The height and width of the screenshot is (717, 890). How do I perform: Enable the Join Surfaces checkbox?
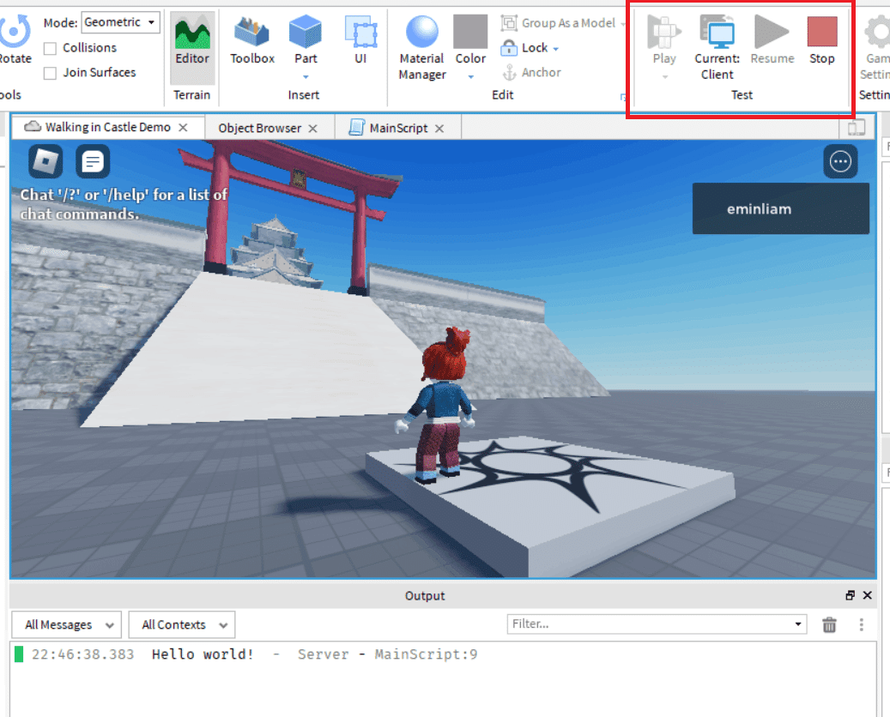point(50,73)
